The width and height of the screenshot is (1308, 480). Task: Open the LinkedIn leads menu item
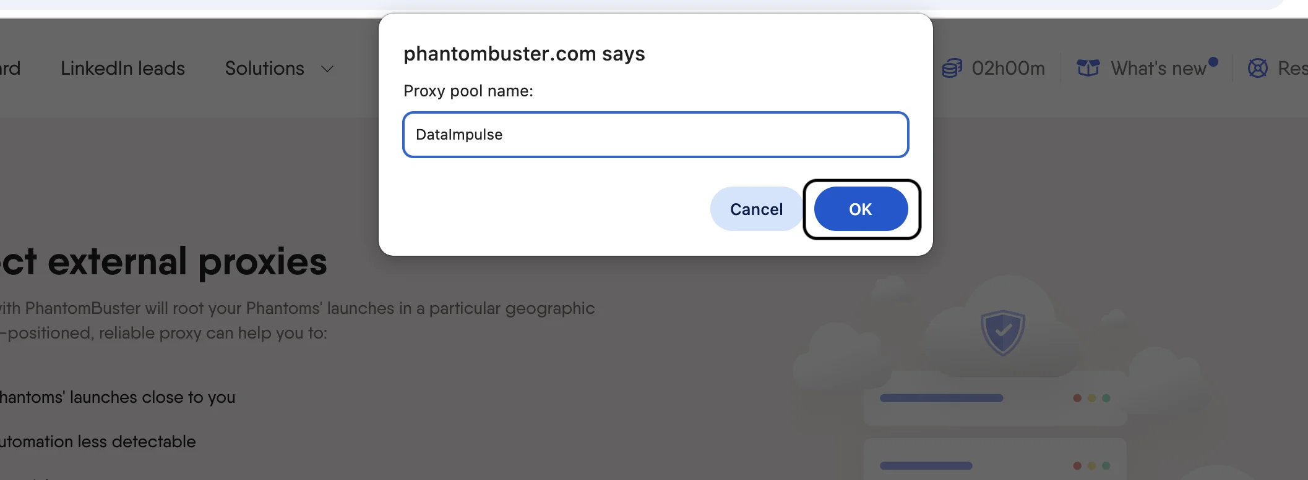pos(123,68)
